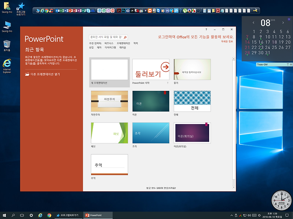Image resolution: width=293 pixels, height=219 pixels.
Task: Click the question mark help icon in dock
Action: click(x=180, y=11)
